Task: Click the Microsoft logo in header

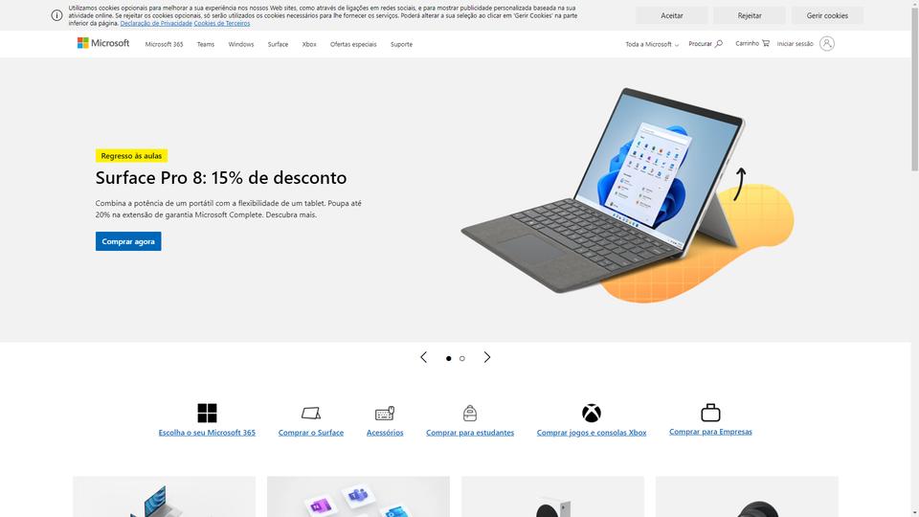Action: pyautogui.click(x=103, y=43)
